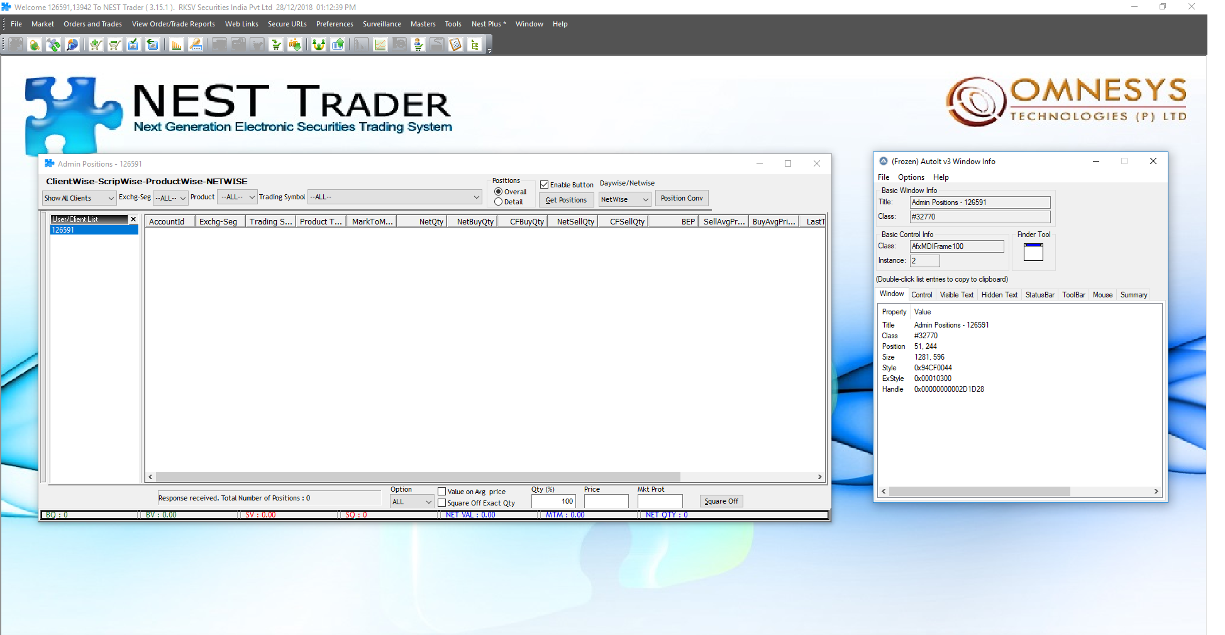Switch to the Mouse tab
This screenshot has width=1225, height=635.
[x=1102, y=295]
